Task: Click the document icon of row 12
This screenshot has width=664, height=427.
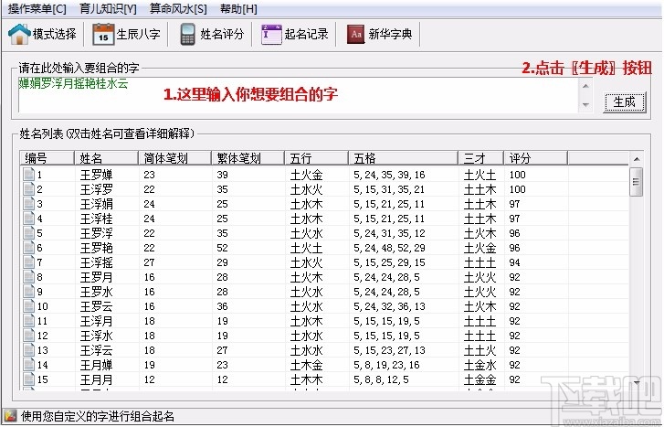Action: click(x=29, y=336)
